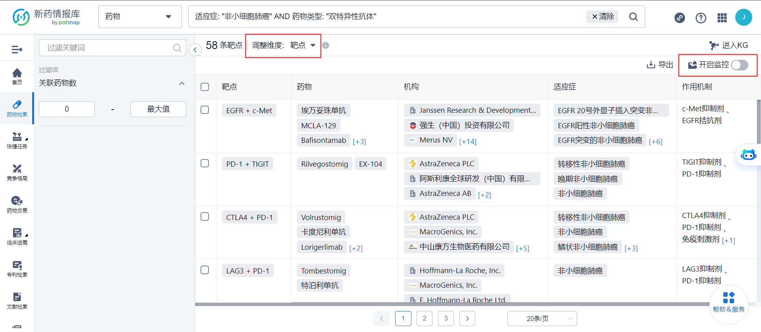This screenshot has height=332, width=761.
Task: Open 快捷任务 in sidebar
Action: click(17, 140)
